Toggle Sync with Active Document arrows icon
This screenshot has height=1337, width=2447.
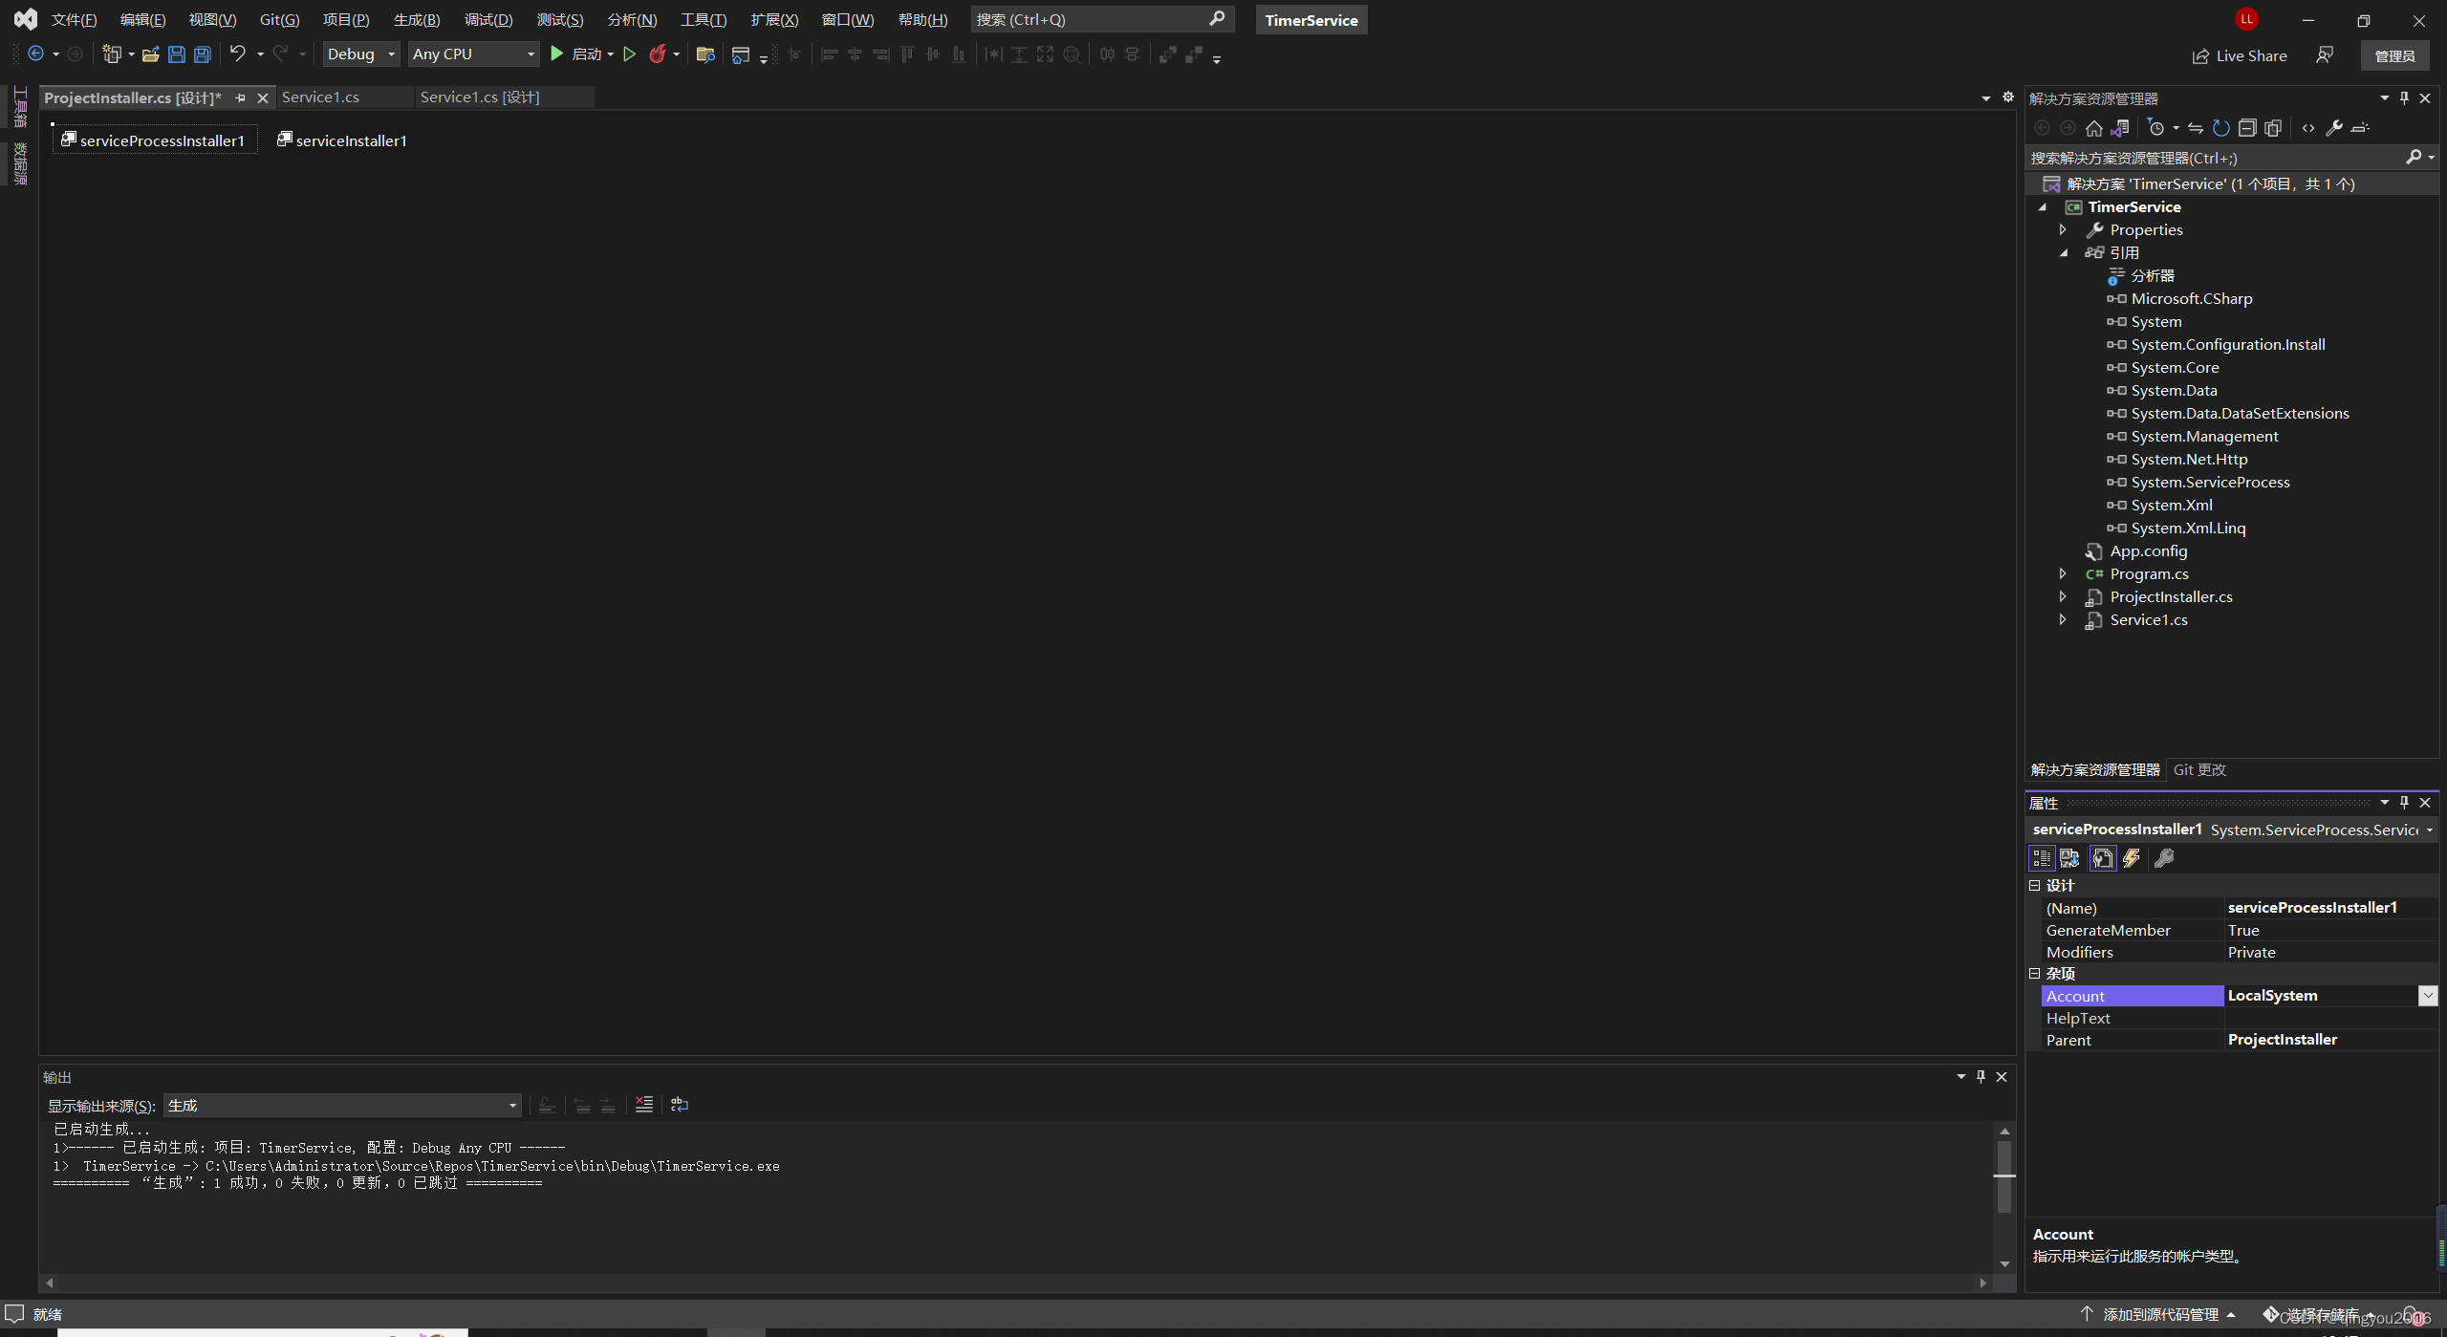(x=2196, y=128)
